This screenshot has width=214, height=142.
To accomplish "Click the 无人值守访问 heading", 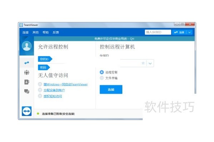I will pos(53,75).
